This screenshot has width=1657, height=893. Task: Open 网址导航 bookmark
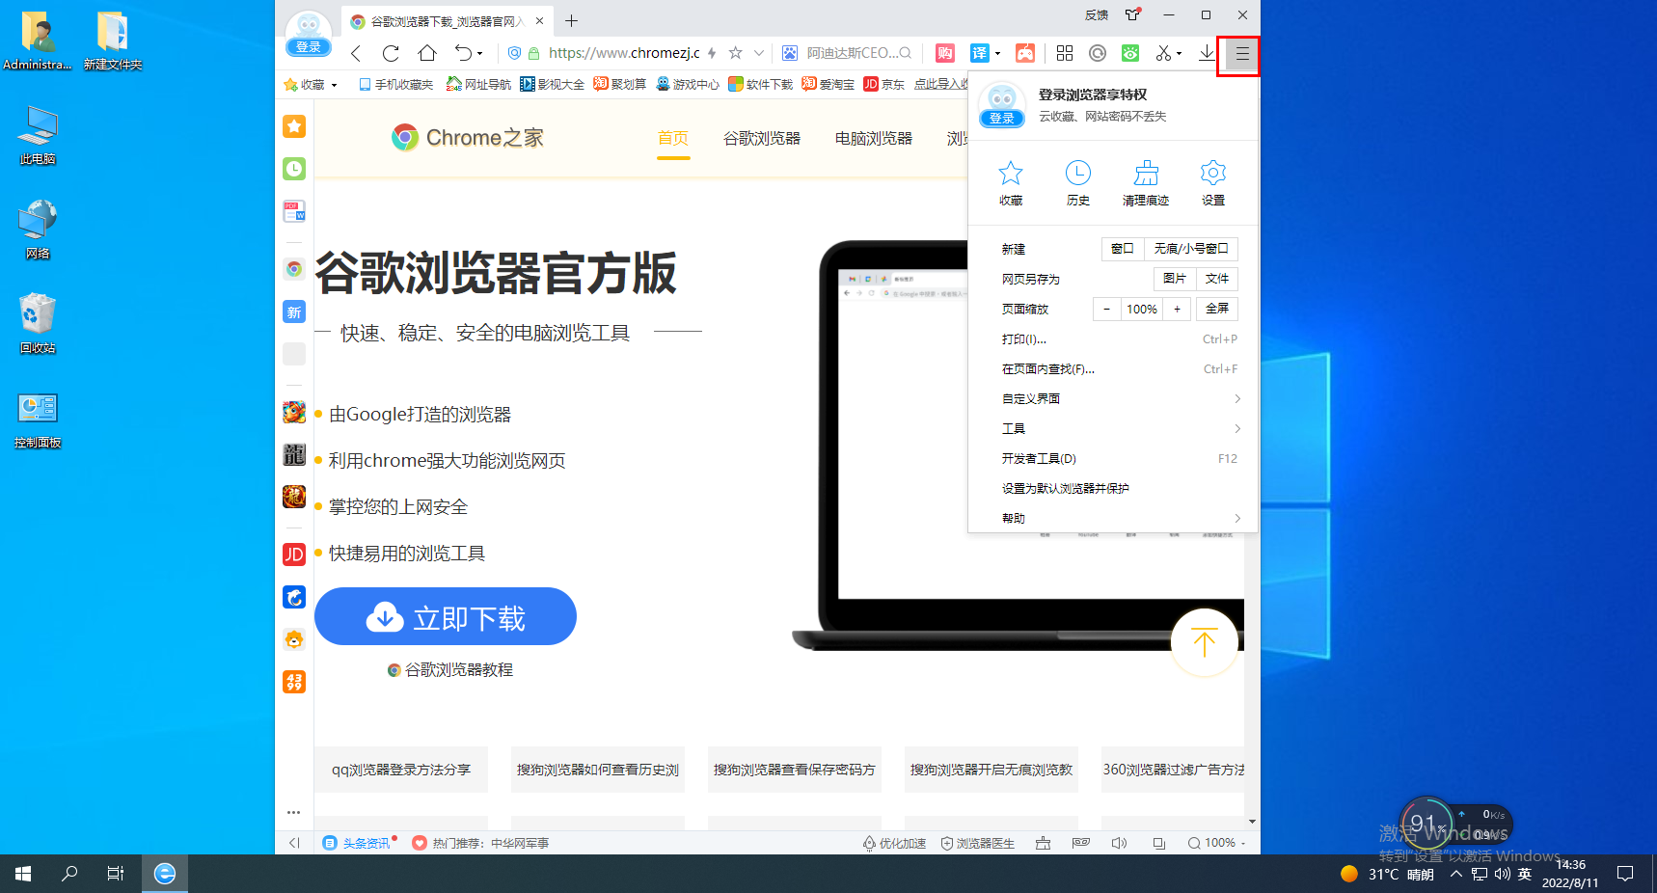tap(478, 84)
